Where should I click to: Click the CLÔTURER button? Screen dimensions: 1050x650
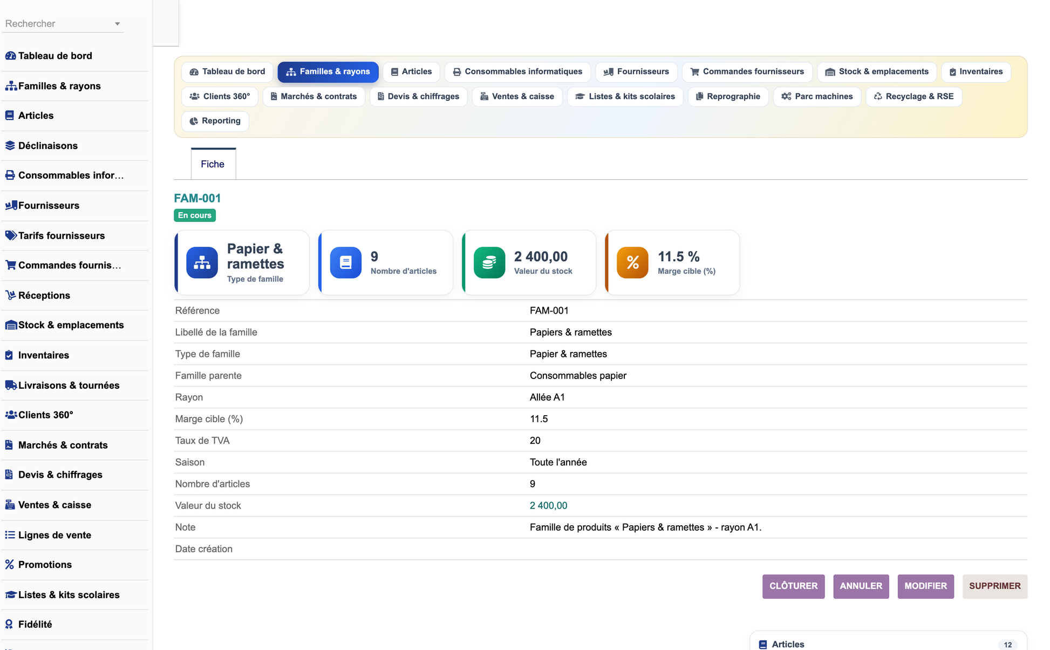[794, 586]
